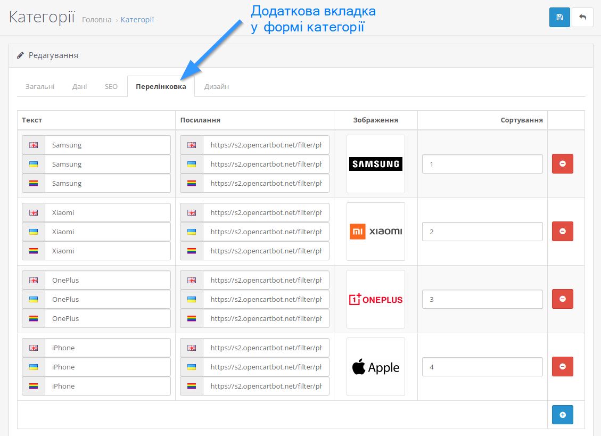Focus Xiaomi row link field with Ukrainian flag
Screen dimensions: 601x436
pyautogui.click(x=266, y=232)
